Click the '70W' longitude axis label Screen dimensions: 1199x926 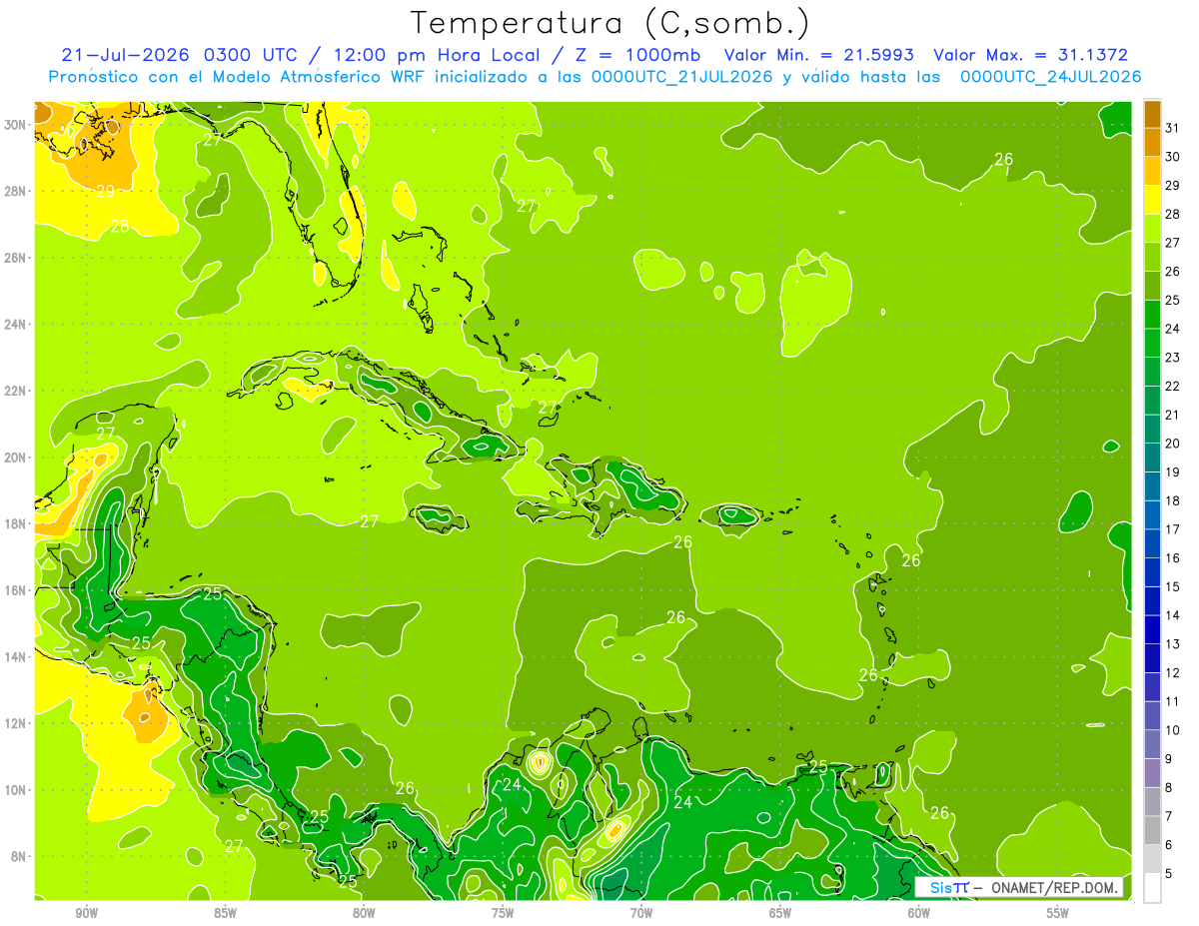click(x=641, y=913)
